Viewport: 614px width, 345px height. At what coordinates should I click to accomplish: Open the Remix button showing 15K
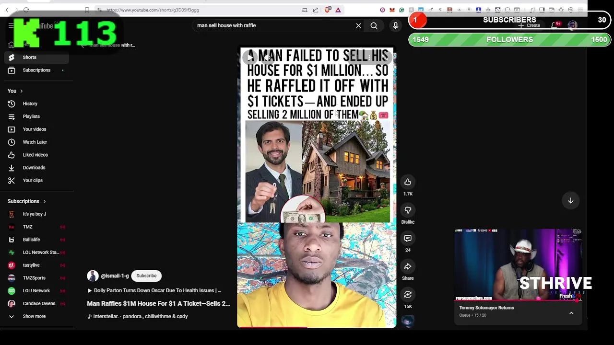click(x=408, y=295)
